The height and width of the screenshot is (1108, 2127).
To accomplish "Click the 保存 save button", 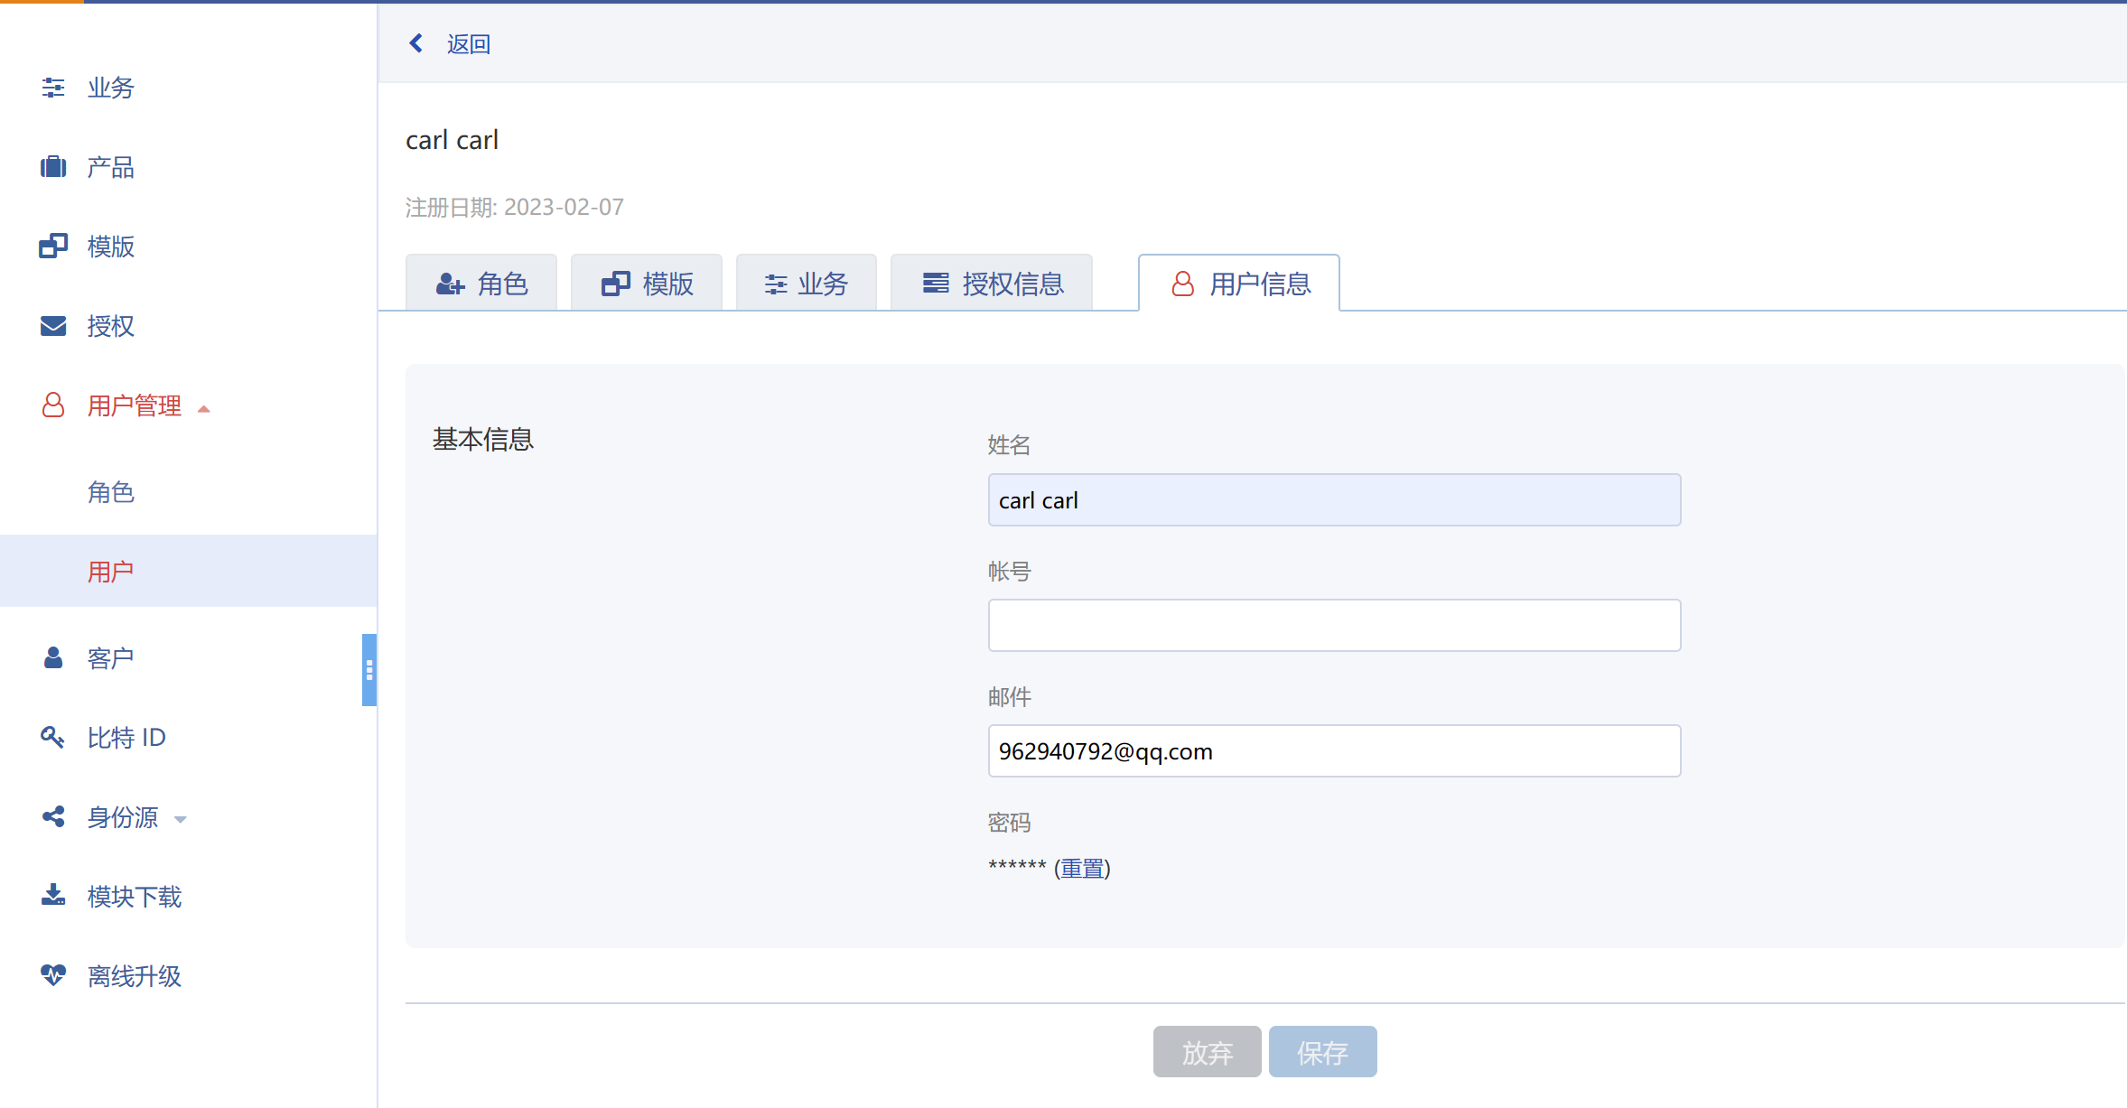I will (1323, 1052).
